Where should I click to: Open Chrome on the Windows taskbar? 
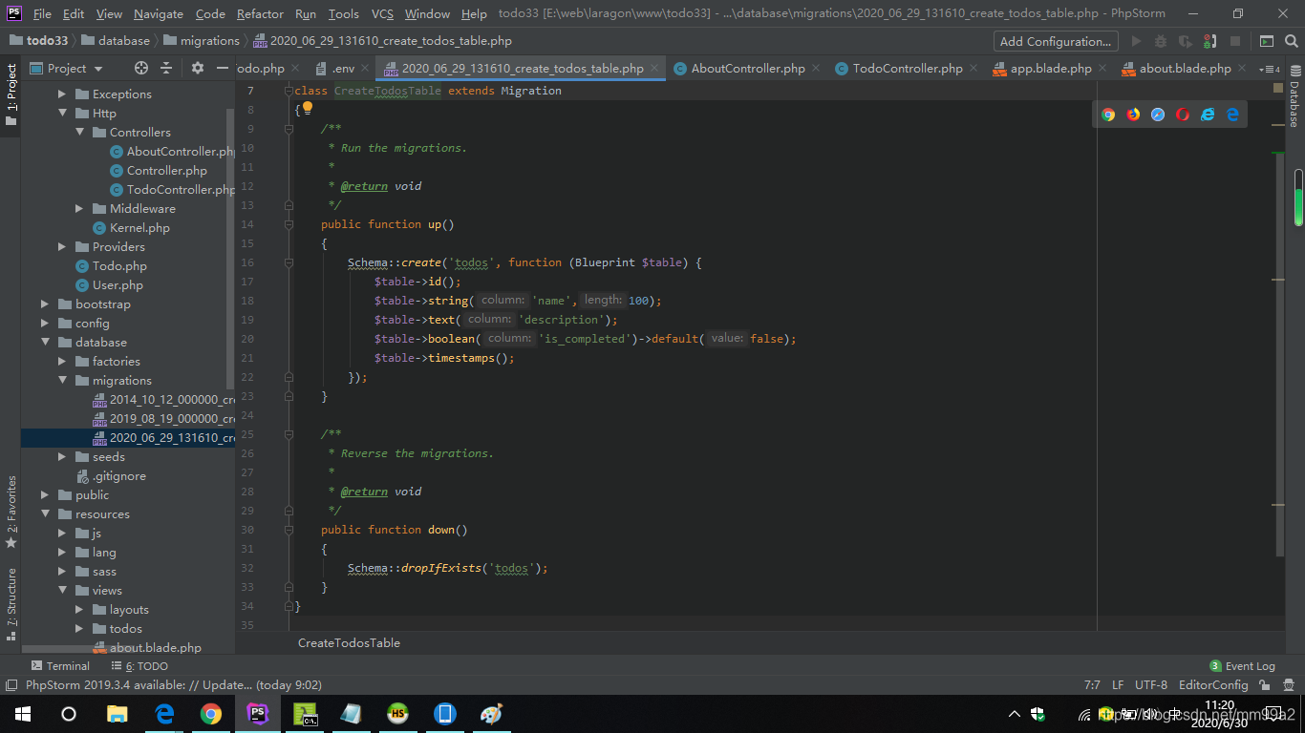[x=211, y=713]
